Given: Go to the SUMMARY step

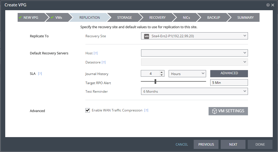Looking at the screenshot, I should point(245,17).
